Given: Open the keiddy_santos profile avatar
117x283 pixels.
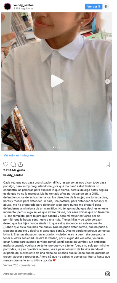Looking at the screenshot, I should pos(7,7).
